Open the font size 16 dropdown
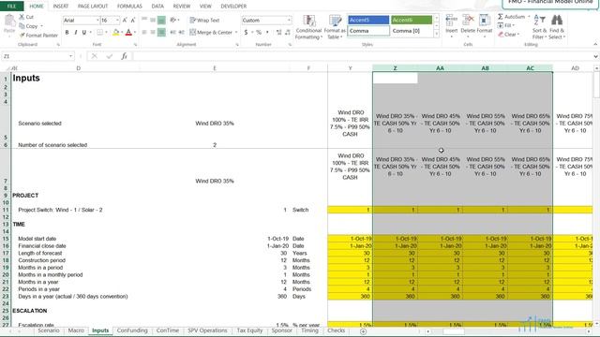The height and width of the screenshot is (337, 600). [117, 21]
